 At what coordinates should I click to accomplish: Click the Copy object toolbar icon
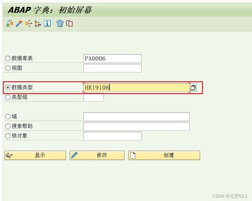[69, 23]
